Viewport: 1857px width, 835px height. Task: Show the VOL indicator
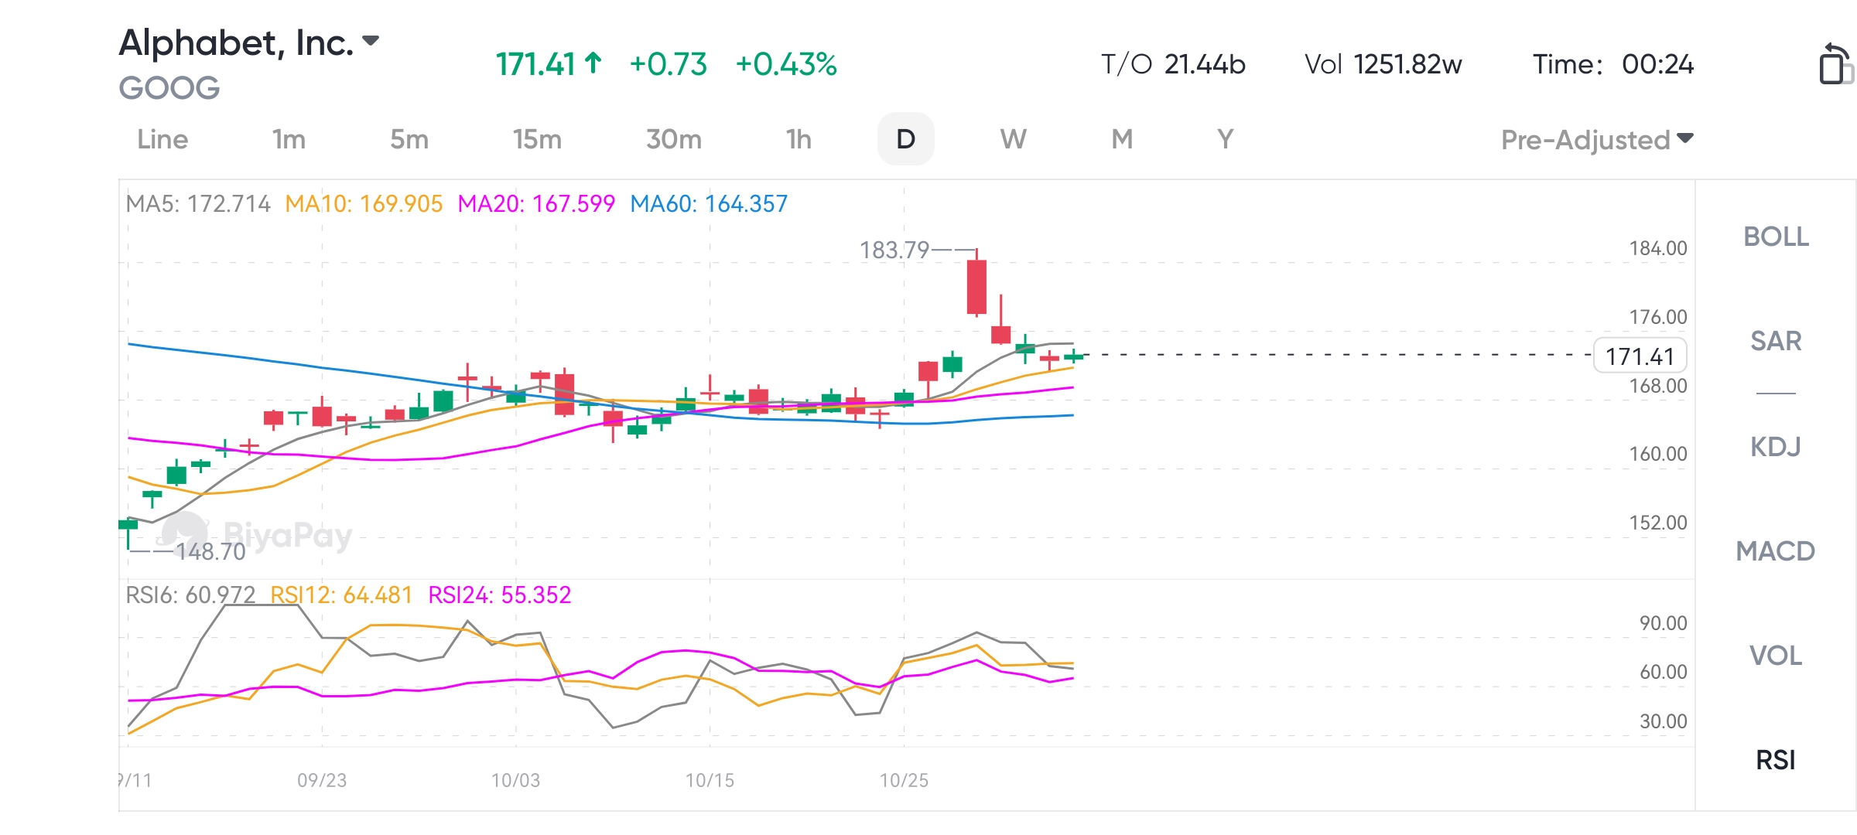click(x=1776, y=656)
